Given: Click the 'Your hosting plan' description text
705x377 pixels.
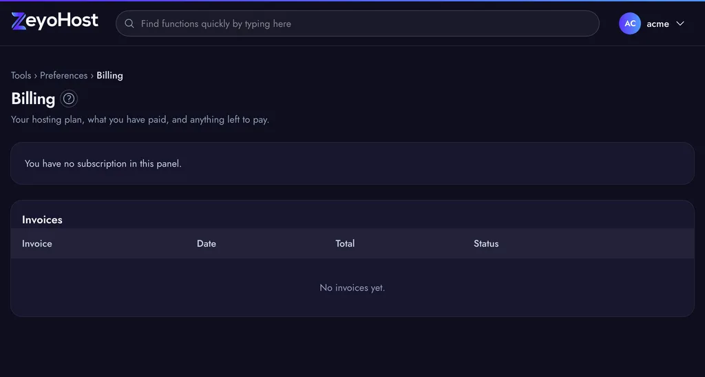Looking at the screenshot, I should (x=140, y=120).
